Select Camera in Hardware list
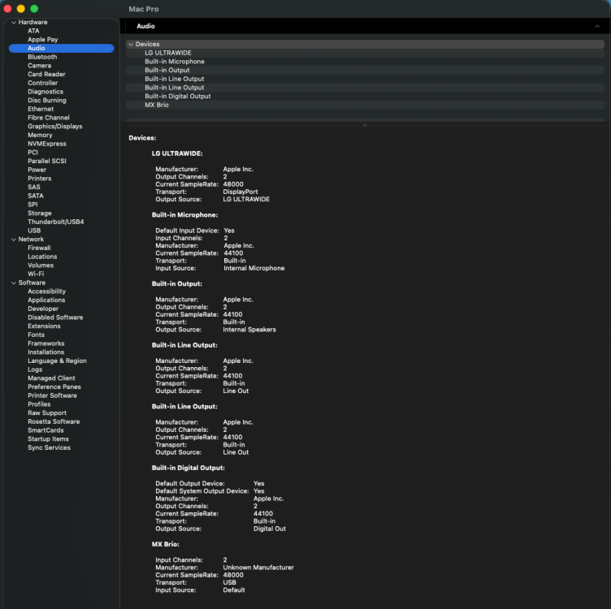611x609 pixels. click(x=39, y=66)
